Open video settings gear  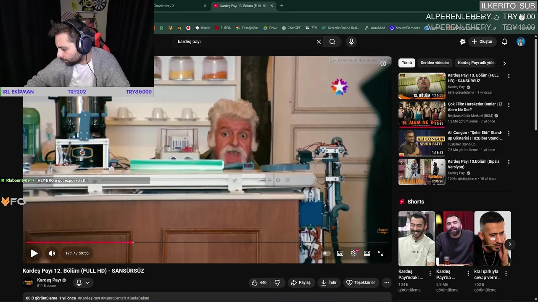click(x=353, y=253)
